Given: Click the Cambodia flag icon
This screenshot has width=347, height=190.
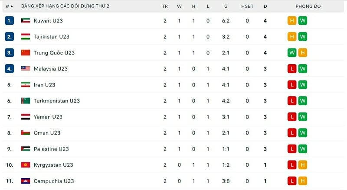Looking at the screenshot, I should click(25, 181).
